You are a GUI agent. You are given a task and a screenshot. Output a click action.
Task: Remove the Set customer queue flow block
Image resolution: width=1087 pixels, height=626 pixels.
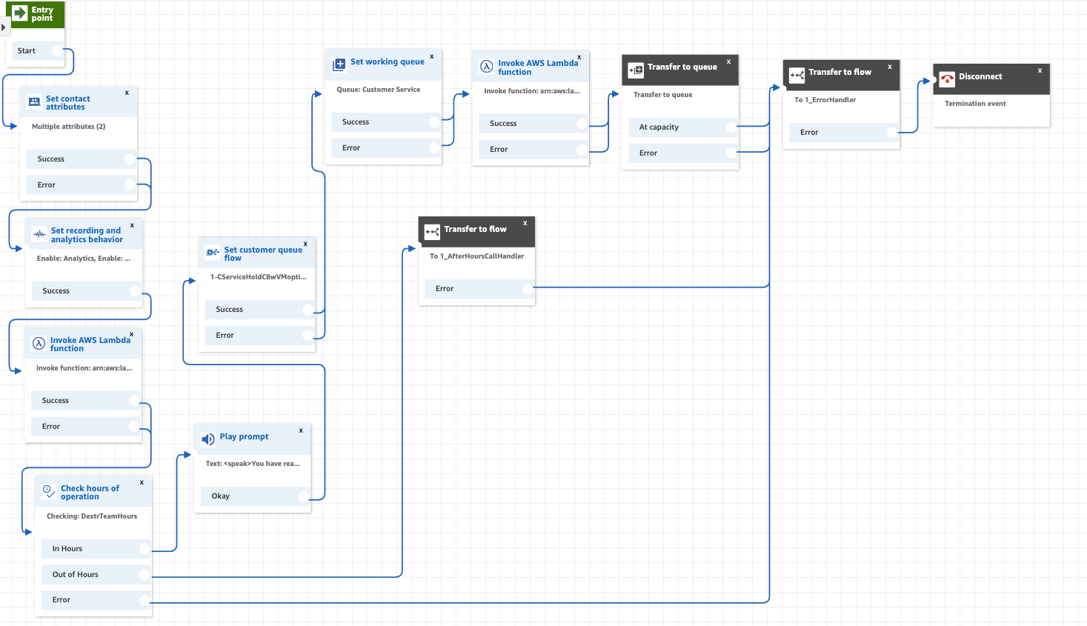(305, 244)
